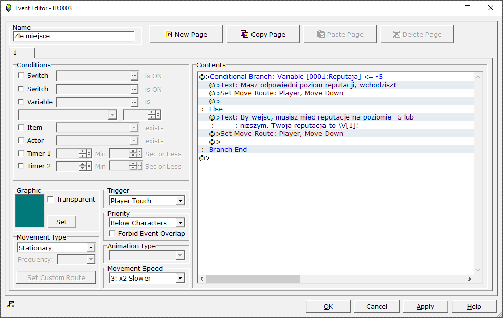503x318 pixels.
Task: Click the Timer 2 minutes stepper
Action: 74,166
